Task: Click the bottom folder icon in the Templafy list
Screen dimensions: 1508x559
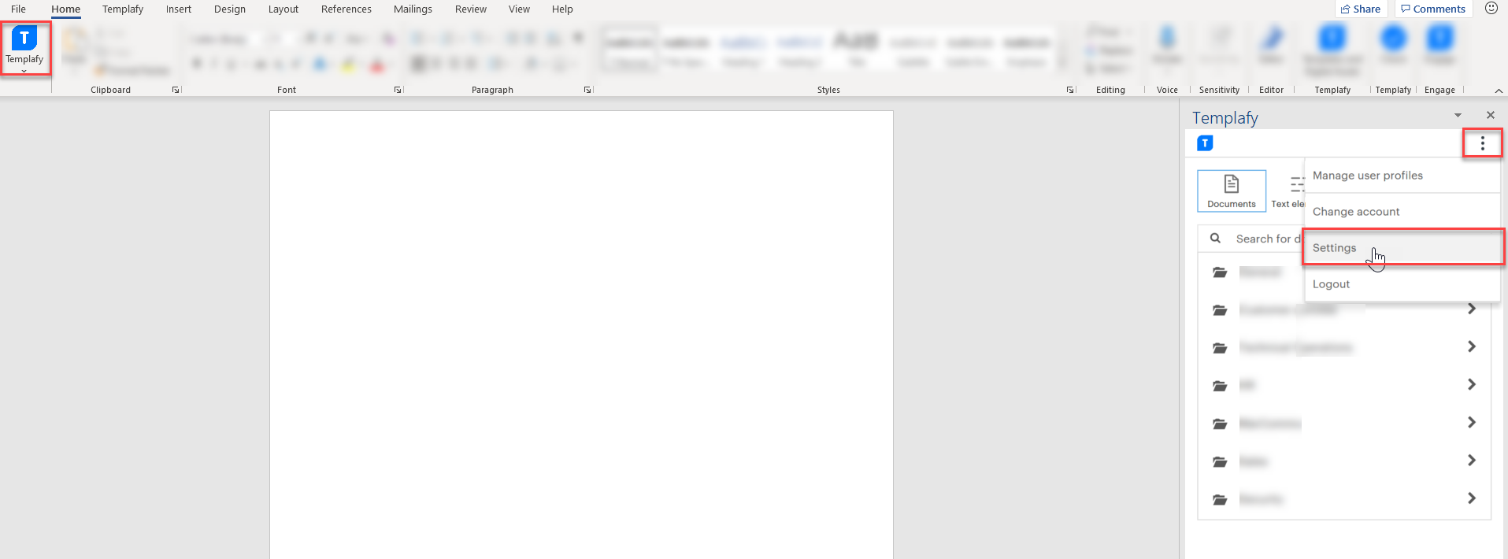Action: click(1220, 499)
